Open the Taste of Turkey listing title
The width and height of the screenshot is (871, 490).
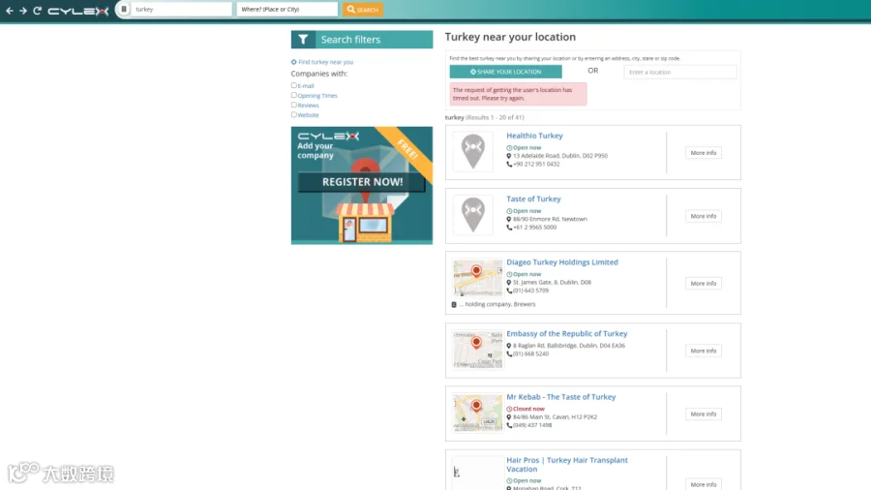[533, 199]
